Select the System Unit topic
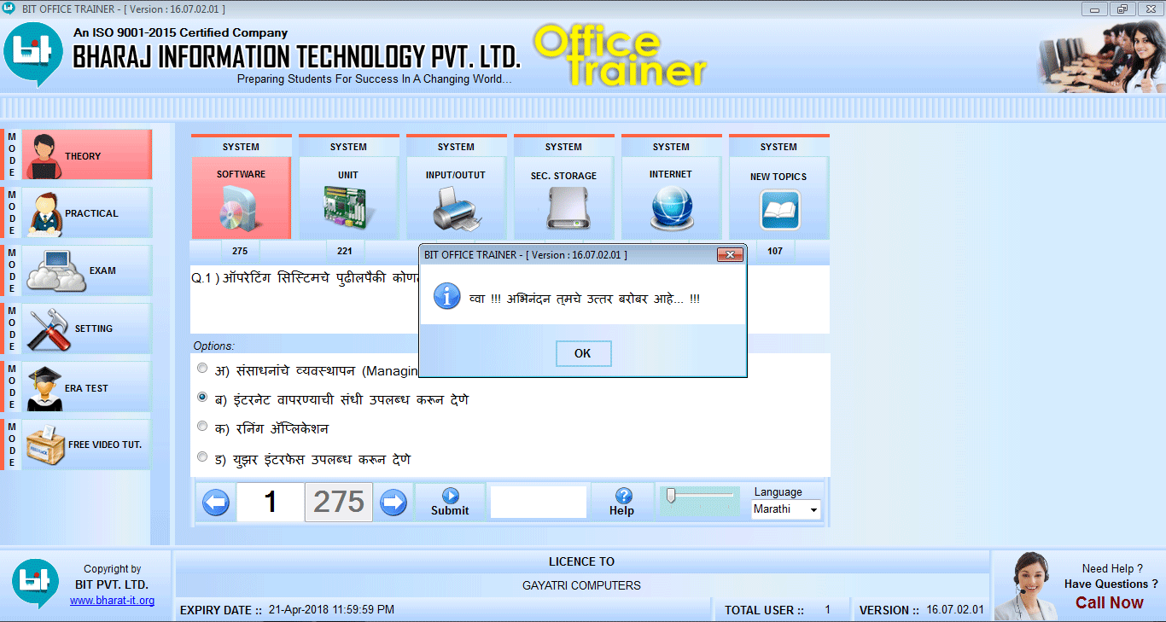Image resolution: width=1166 pixels, height=622 pixels. point(348,197)
